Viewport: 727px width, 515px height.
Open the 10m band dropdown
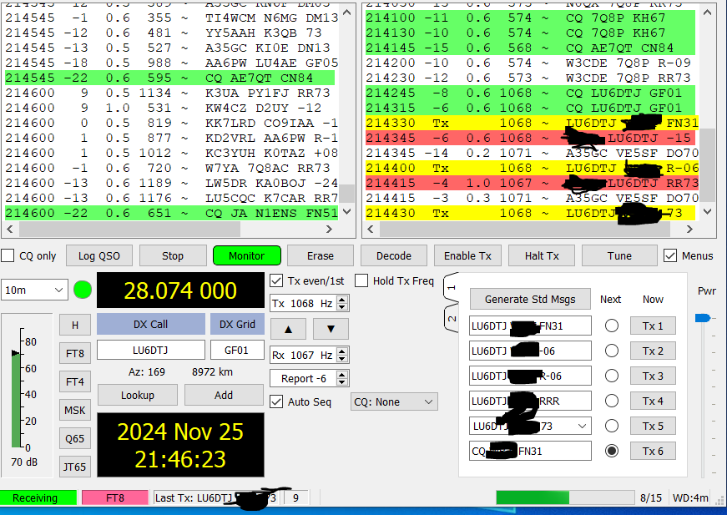(34, 290)
